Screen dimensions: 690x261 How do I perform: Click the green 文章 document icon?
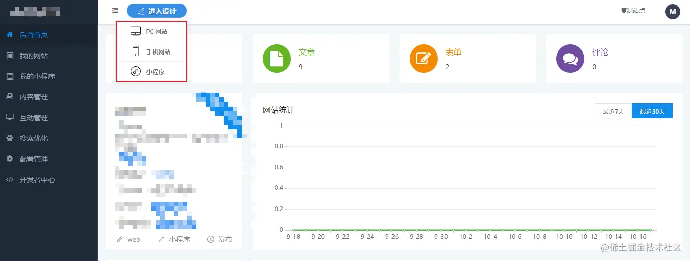(277, 59)
